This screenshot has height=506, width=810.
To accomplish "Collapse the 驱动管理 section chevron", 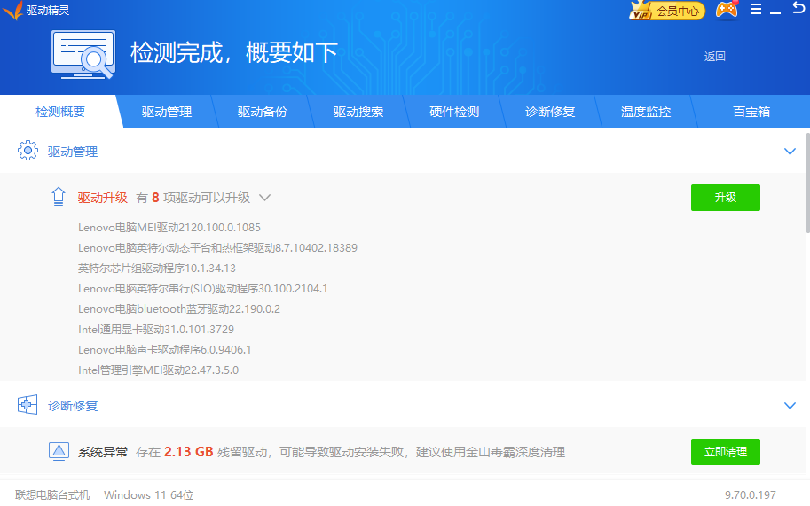I will [x=790, y=152].
